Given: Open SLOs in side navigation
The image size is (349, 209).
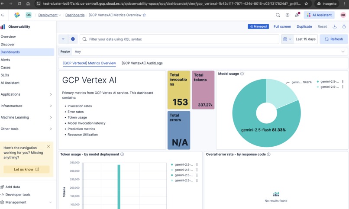Looking at the screenshot, I should [5, 75].
